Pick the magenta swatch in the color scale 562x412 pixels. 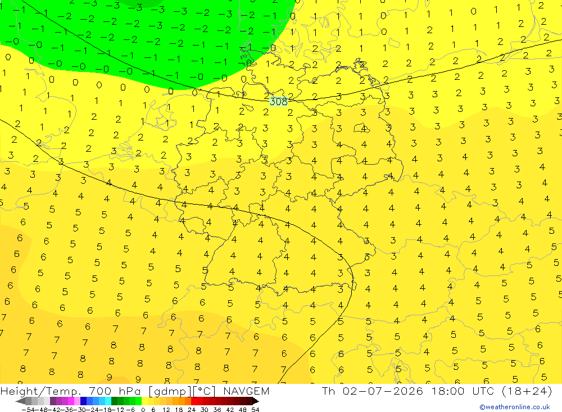71,401
